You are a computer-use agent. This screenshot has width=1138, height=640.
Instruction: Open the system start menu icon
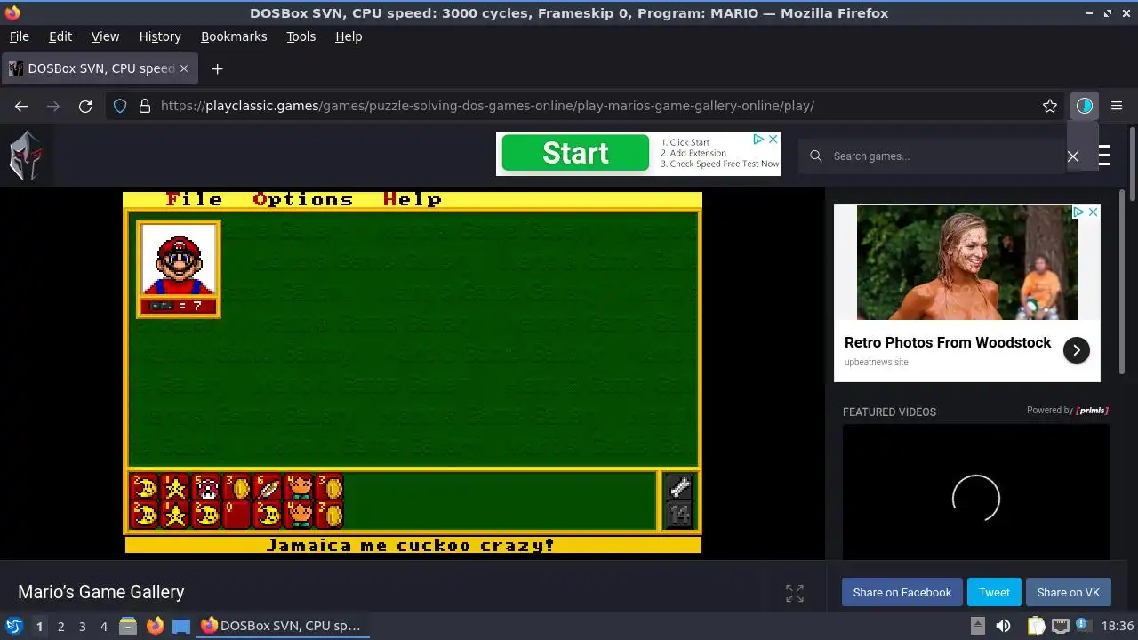[14, 626]
